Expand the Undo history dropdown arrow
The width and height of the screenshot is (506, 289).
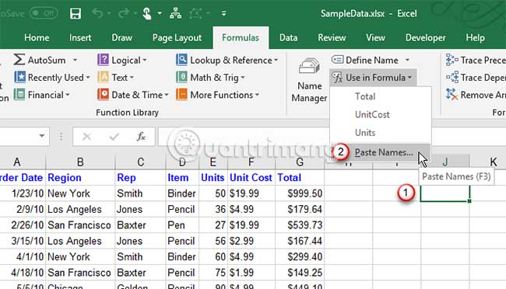click(109, 13)
